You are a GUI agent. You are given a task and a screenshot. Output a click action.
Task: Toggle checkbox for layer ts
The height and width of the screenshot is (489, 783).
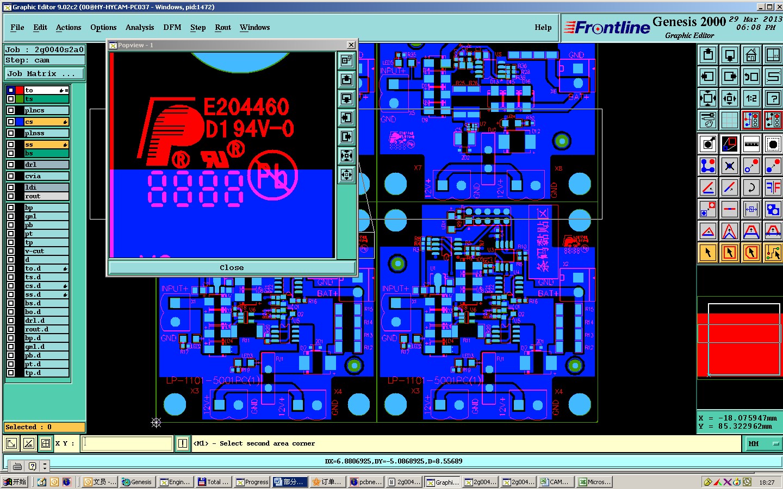11,99
